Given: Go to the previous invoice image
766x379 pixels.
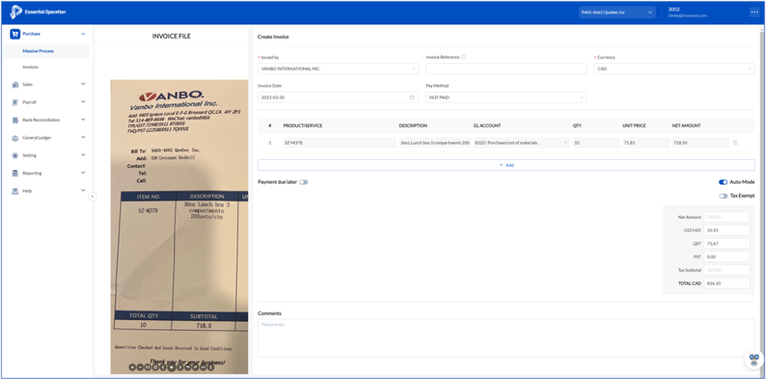Looking at the screenshot, I should point(163,367).
